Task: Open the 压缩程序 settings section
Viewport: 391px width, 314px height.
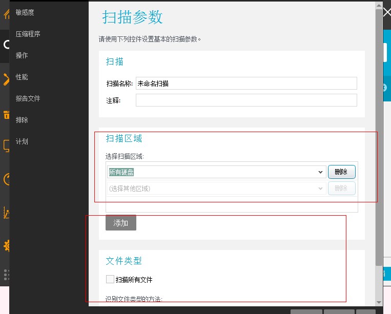Action: tap(28, 34)
